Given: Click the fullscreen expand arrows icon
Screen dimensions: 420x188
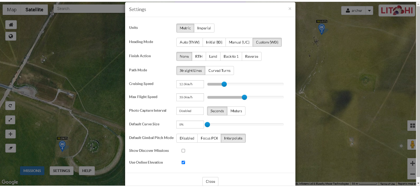Looking at the screenshot, I should (10, 120).
